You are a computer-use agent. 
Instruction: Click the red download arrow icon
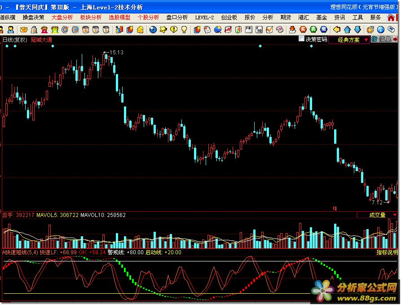[x=293, y=30]
